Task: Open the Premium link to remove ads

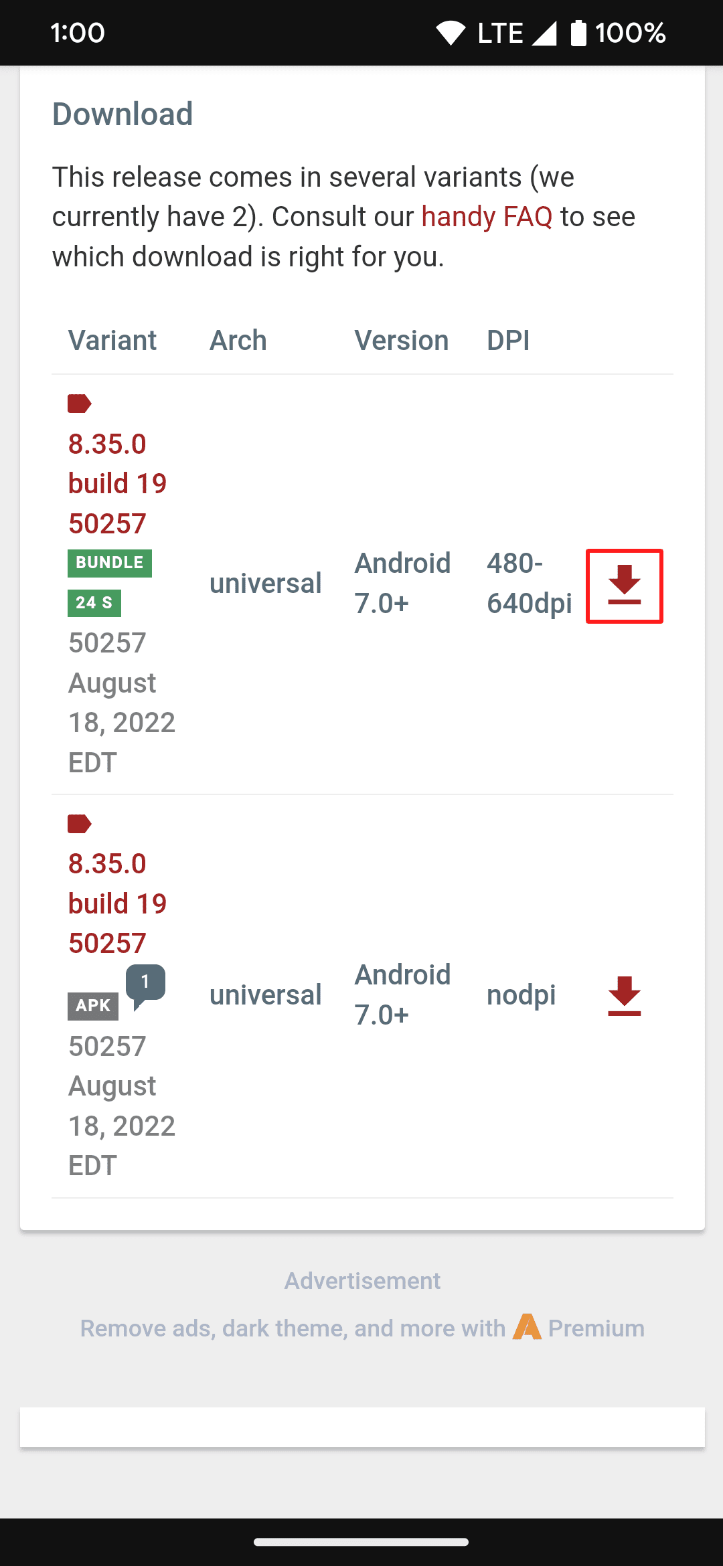Action: click(x=596, y=1328)
